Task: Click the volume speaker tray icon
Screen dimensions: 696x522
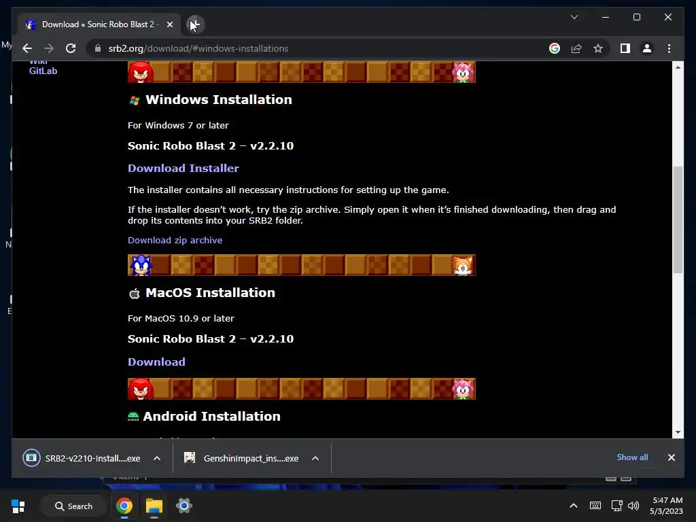Action: [x=633, y=506]
